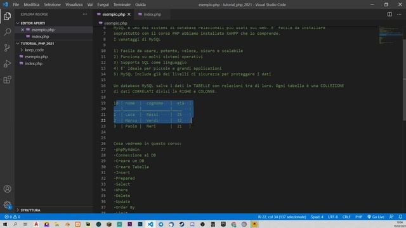The width and height of the screenshot is (406, 228).
Task: Click the Go Live status bar button
Action: (x=376, y=217)
